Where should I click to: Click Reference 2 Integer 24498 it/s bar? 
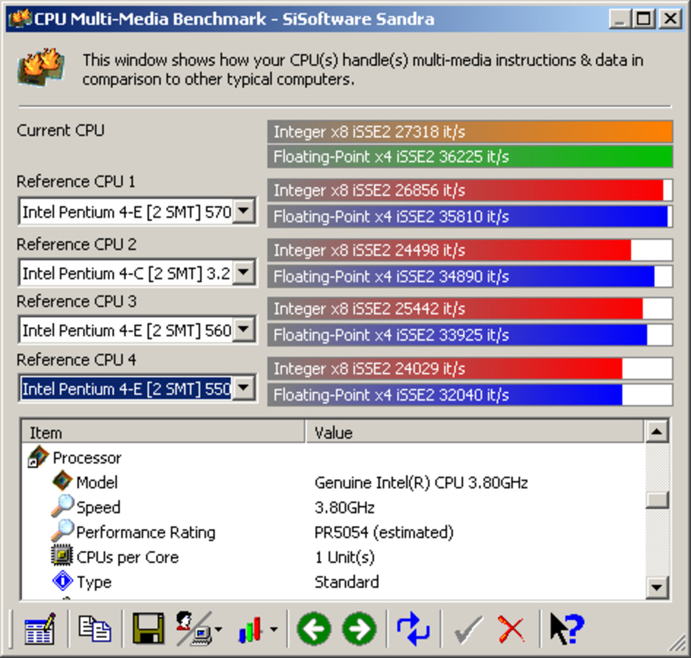[x=470, y=250]
